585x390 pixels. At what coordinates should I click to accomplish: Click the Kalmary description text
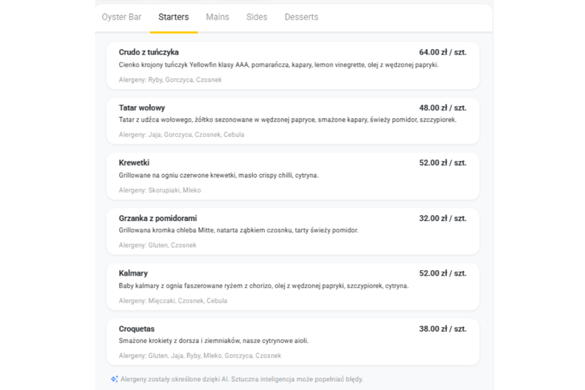pos(264,286)
